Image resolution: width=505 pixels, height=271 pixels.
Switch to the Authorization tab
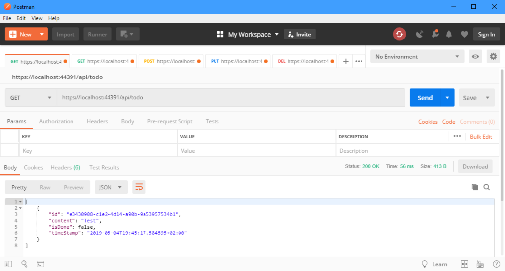pos(56,121)
